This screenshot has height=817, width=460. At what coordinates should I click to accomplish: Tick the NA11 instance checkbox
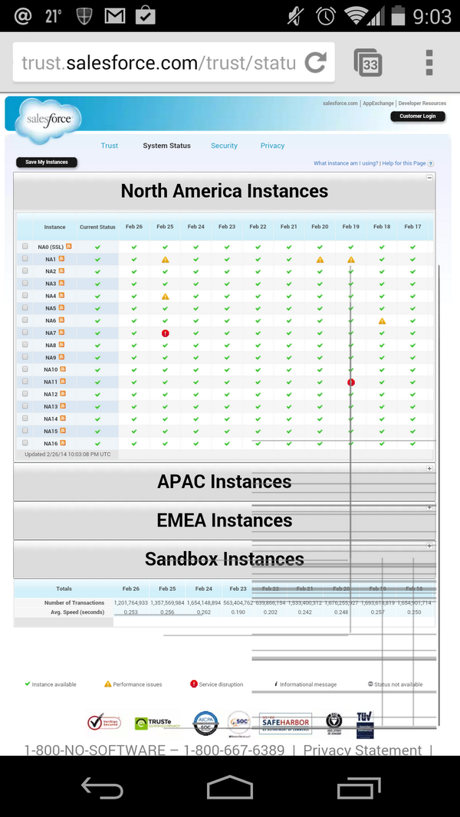(25, 382)
